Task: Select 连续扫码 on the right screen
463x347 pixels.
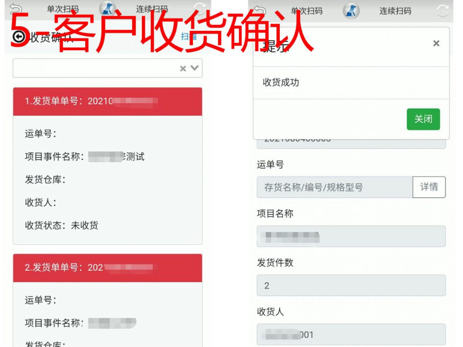Action: point(395,11)
